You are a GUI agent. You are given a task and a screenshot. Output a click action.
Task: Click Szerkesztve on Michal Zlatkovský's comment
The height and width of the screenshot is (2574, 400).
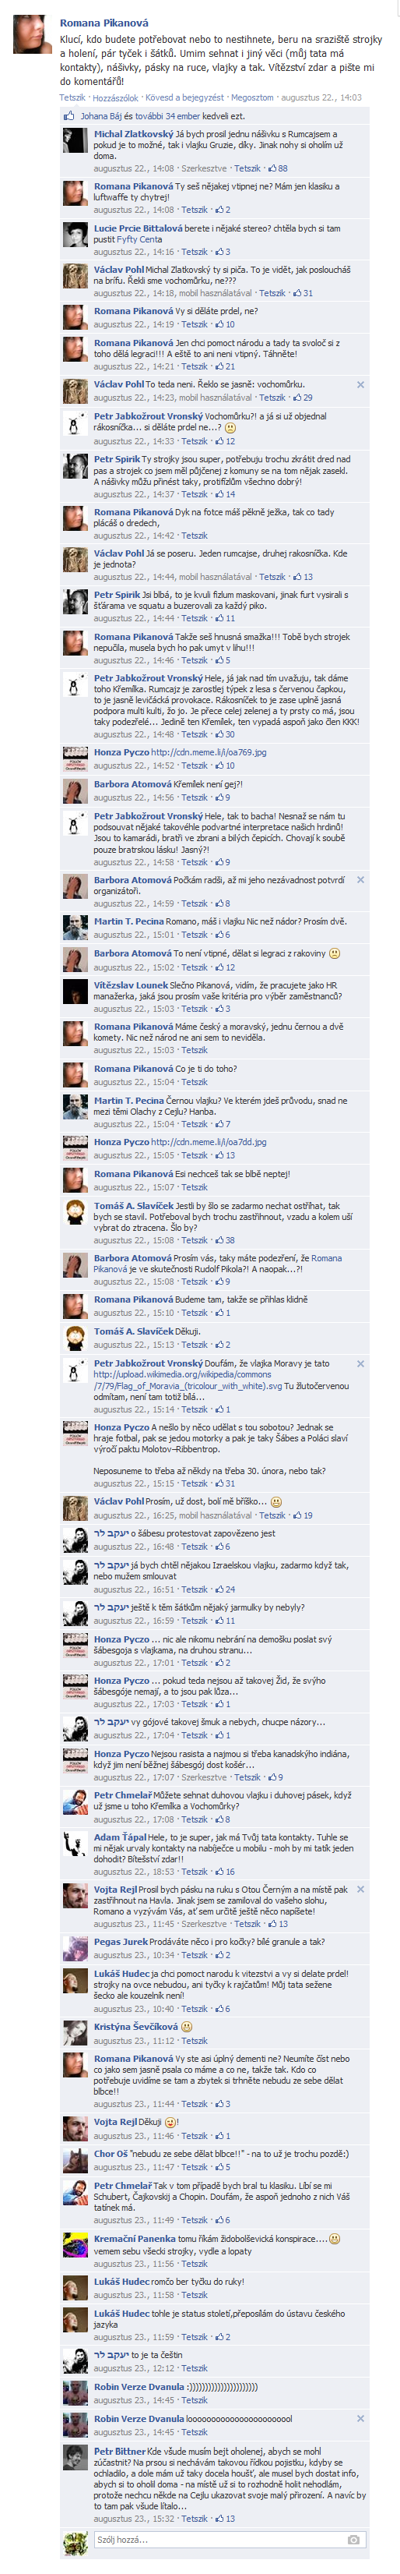click(203, 169)
